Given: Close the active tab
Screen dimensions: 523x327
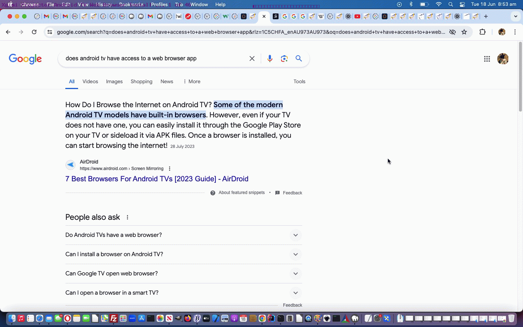Looking at the screenshot, I should 264,16.
